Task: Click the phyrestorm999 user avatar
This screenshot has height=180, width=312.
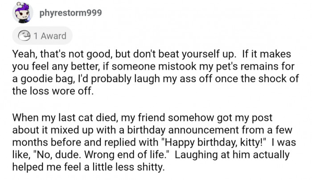Action: (22, 12)
